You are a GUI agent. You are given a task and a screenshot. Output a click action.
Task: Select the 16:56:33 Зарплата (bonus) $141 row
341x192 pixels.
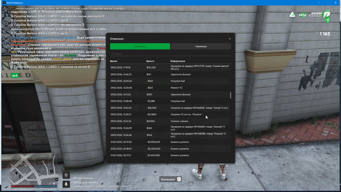tap(170, 74)
